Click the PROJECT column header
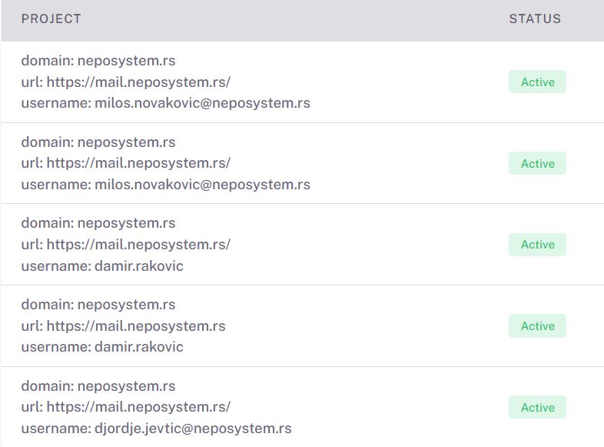This screenshot has height=447, width=604. pos(51,18)
